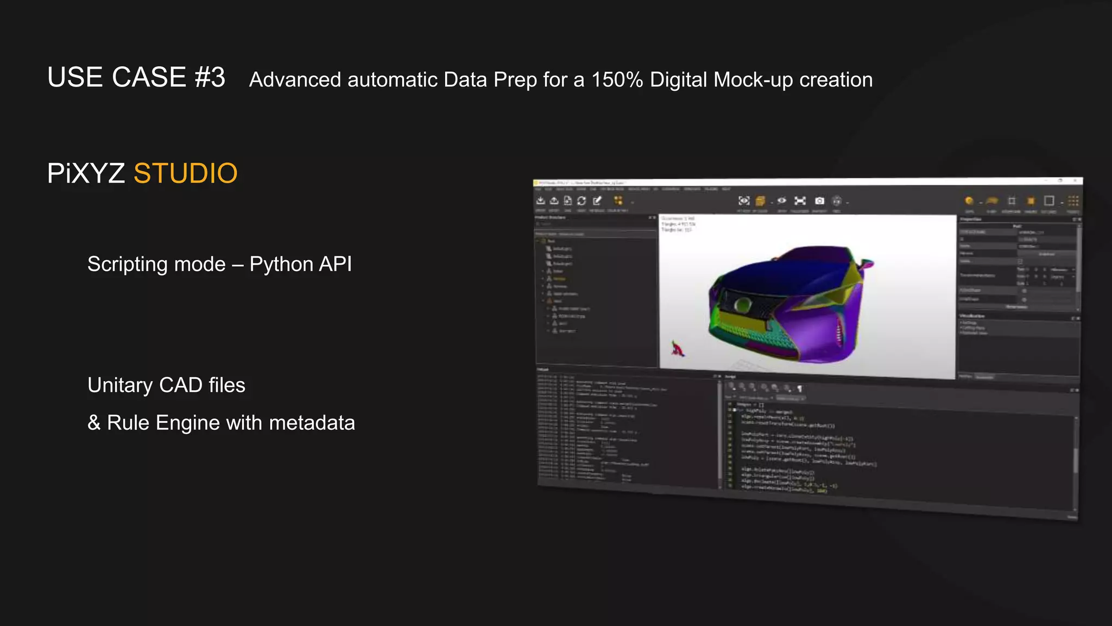The height and width of the screenshot is (626, 1112).
Task: Click the solid orange square icon
Action: 1031,201
